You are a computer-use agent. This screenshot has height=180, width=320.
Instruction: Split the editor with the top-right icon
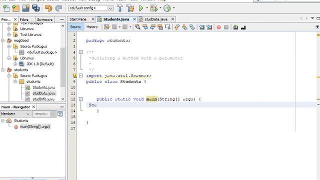317,26
